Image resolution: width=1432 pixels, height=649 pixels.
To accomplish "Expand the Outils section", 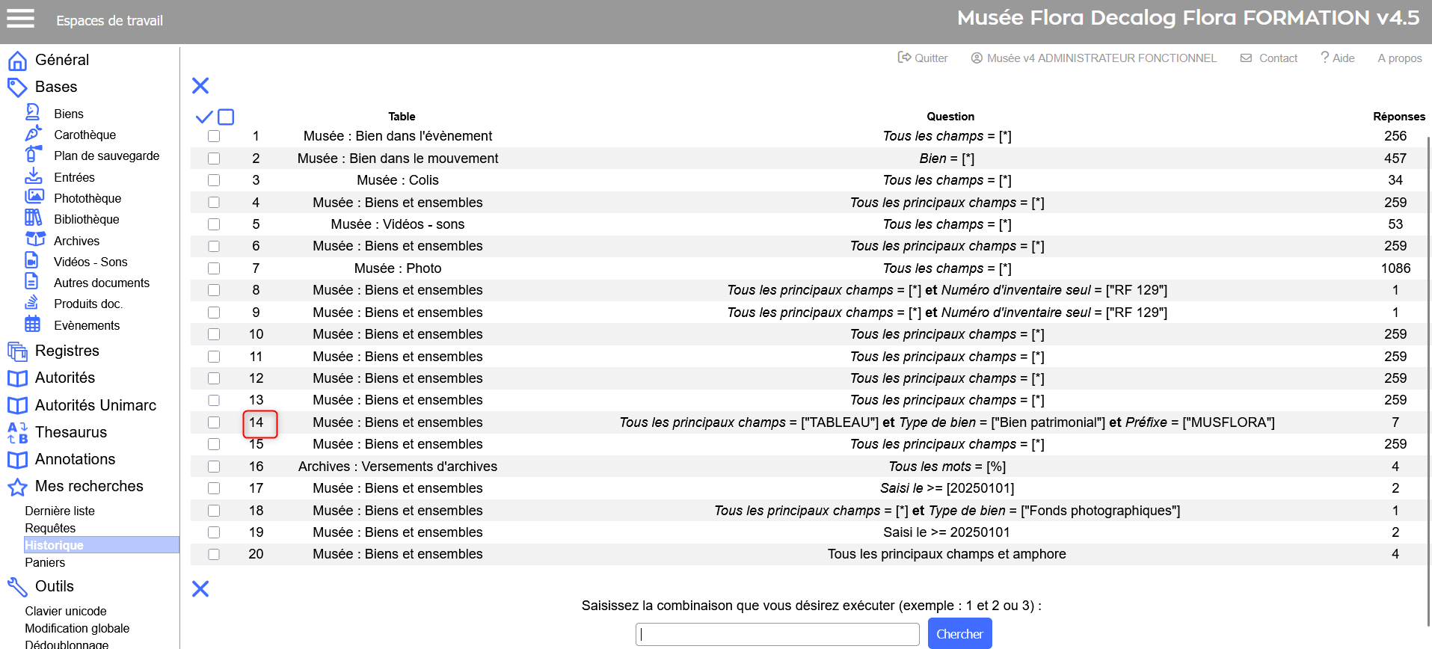I will tap(54, 586).
